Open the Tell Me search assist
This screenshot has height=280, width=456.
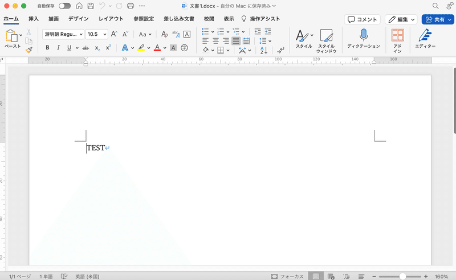pyautogui.click(x=261, y=19)
